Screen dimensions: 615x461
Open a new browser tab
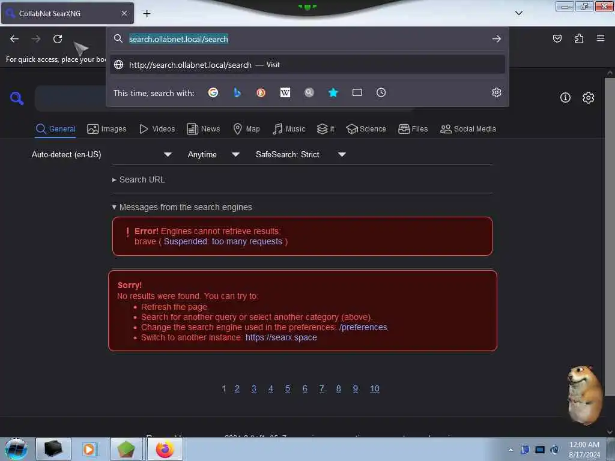147,14
